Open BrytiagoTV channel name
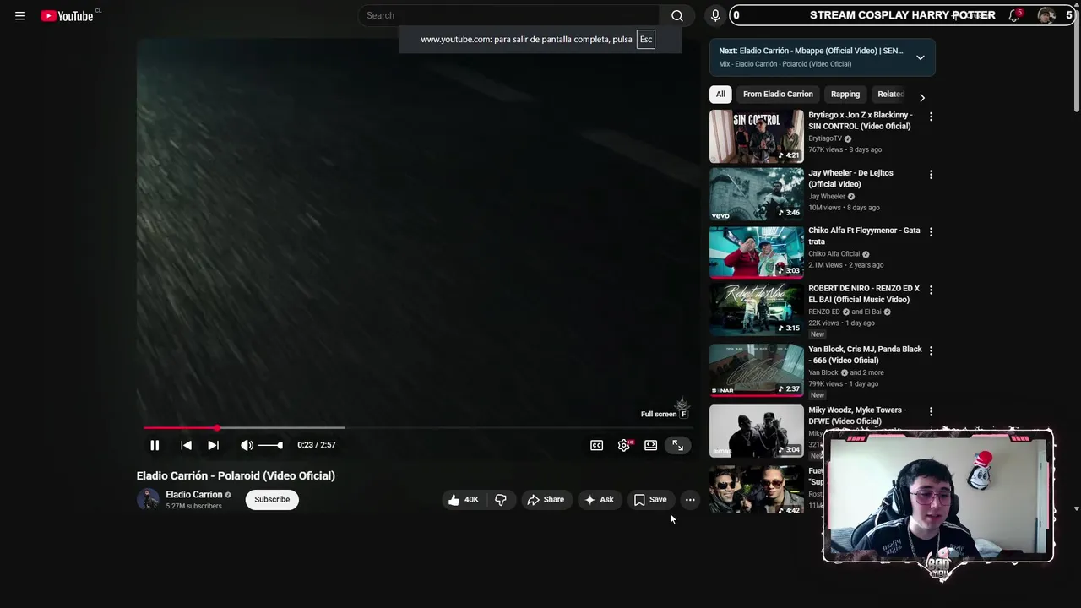The height and width of the screenshot is (608, 1081). 825,138
